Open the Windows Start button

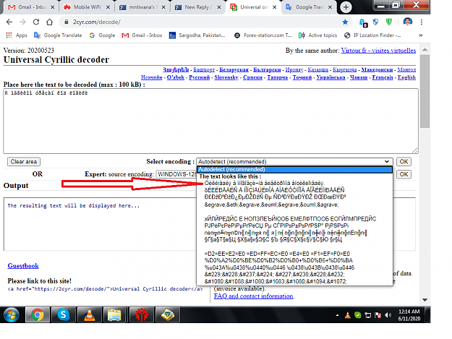coord(12,314)
